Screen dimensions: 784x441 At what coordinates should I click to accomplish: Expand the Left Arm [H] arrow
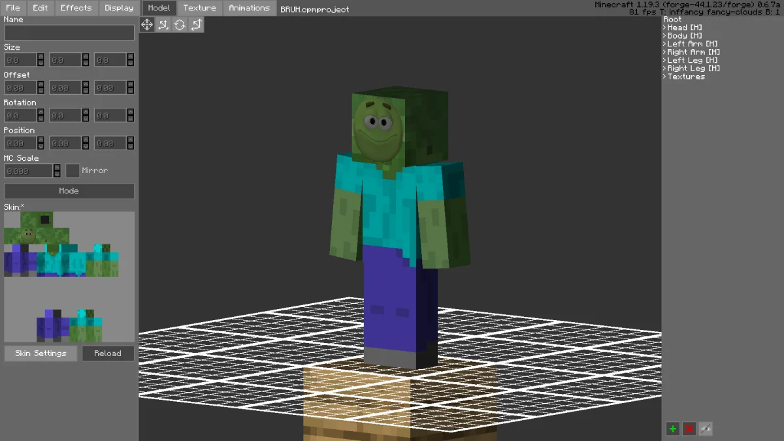664,44
